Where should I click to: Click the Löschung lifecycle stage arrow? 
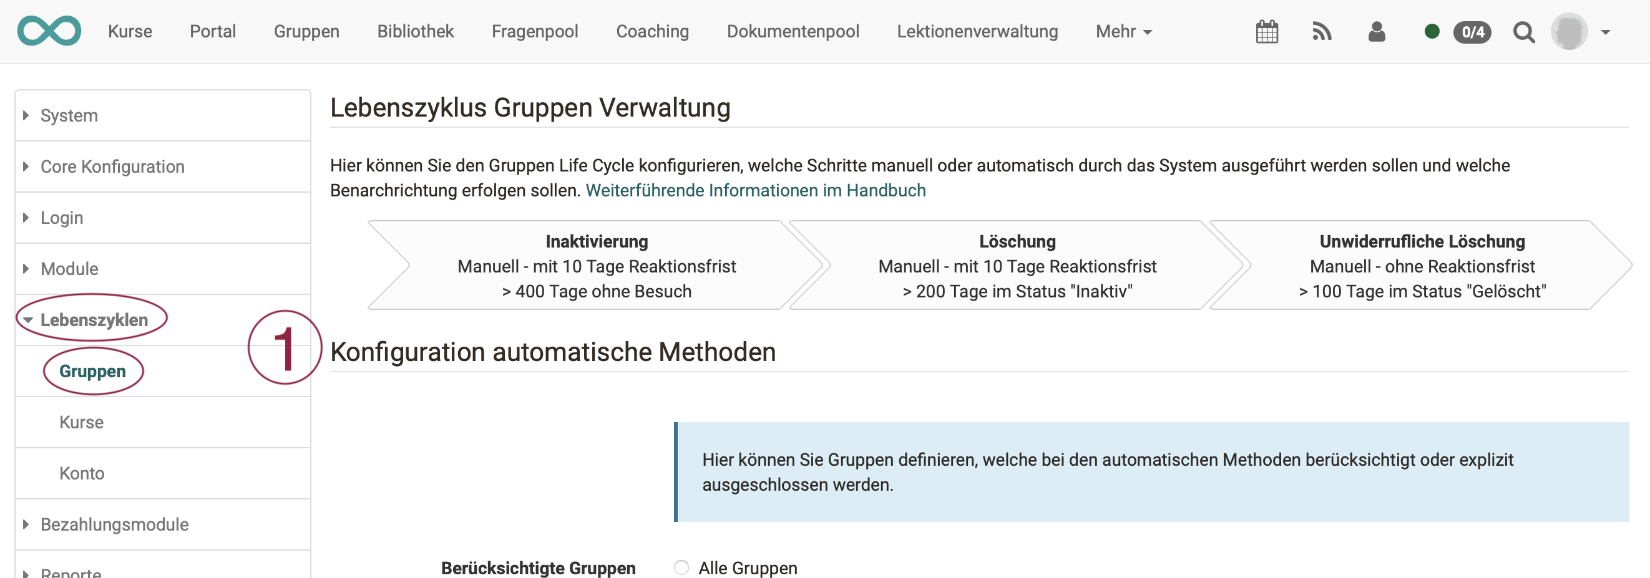(1017, 266)
